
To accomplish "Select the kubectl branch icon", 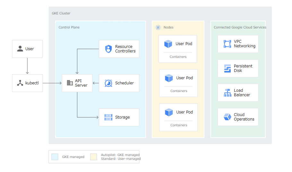I will pyautogui.click(x=20, y=83).
